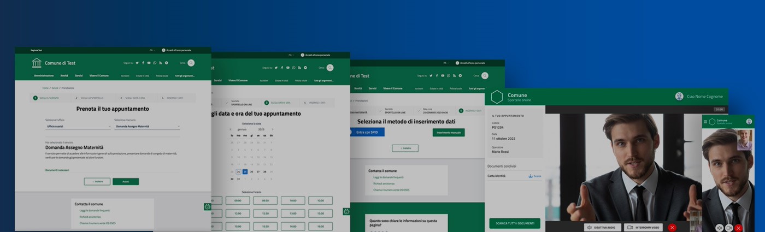Open ITA language dropdown in data-entry window

coord(447,63)
